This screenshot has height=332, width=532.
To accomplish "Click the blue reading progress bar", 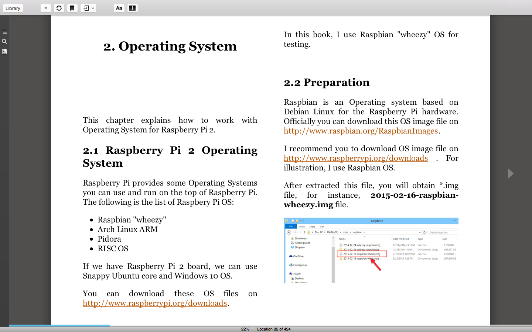I will [59, 325].
